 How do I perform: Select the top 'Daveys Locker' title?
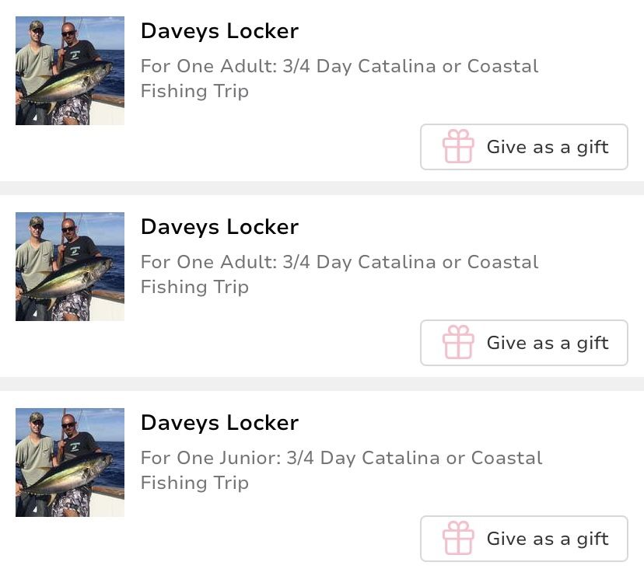(219, 31)
